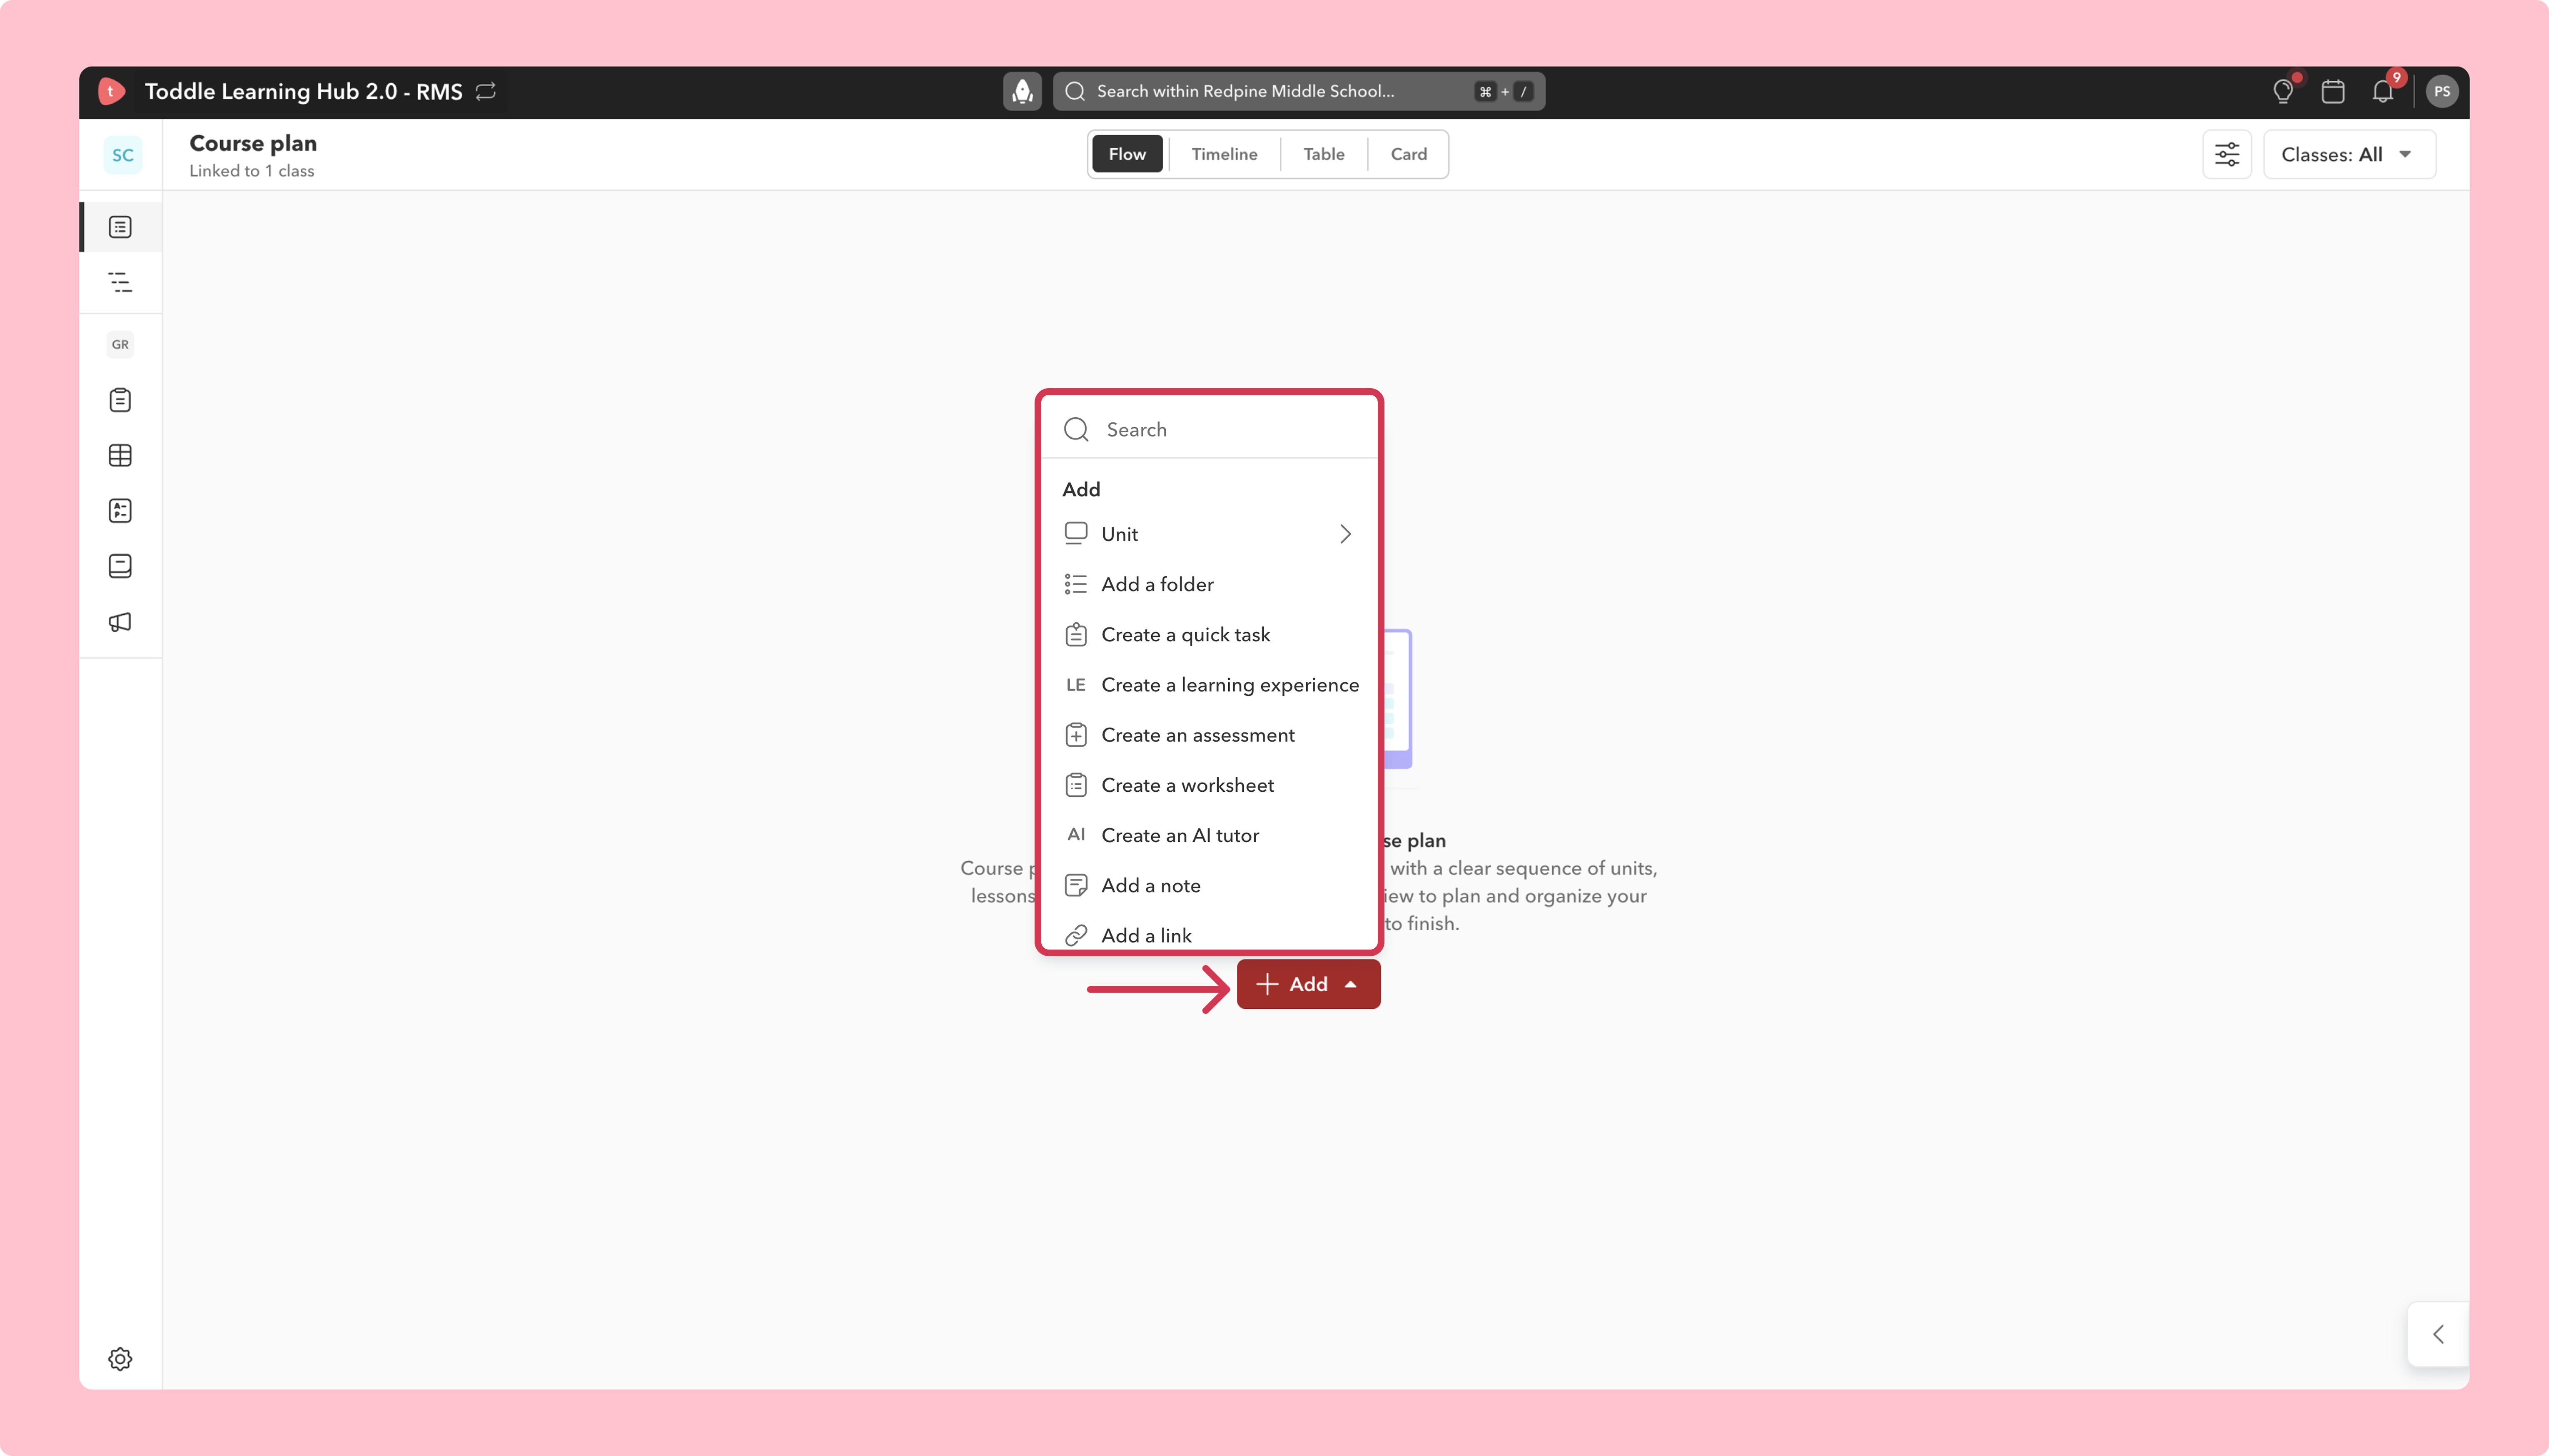
Task: Choose Add a link from the menu
Action: tap(1209, 935)
